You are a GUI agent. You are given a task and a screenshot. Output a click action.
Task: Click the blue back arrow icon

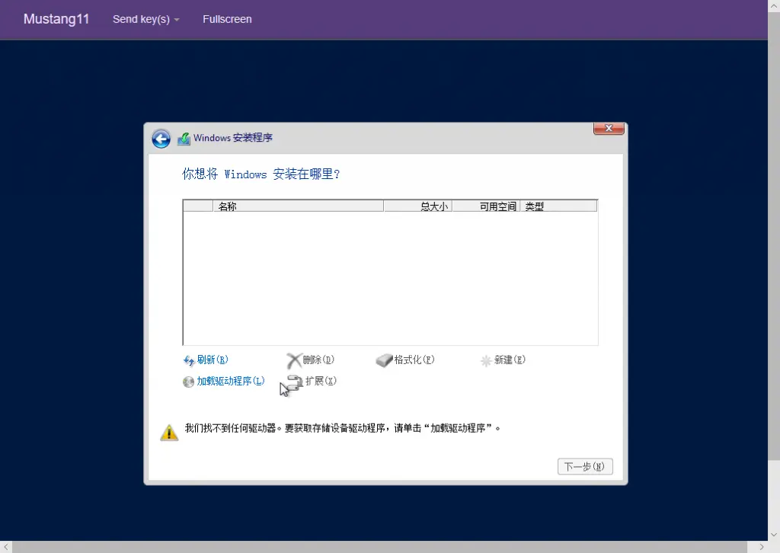[161, 139]
